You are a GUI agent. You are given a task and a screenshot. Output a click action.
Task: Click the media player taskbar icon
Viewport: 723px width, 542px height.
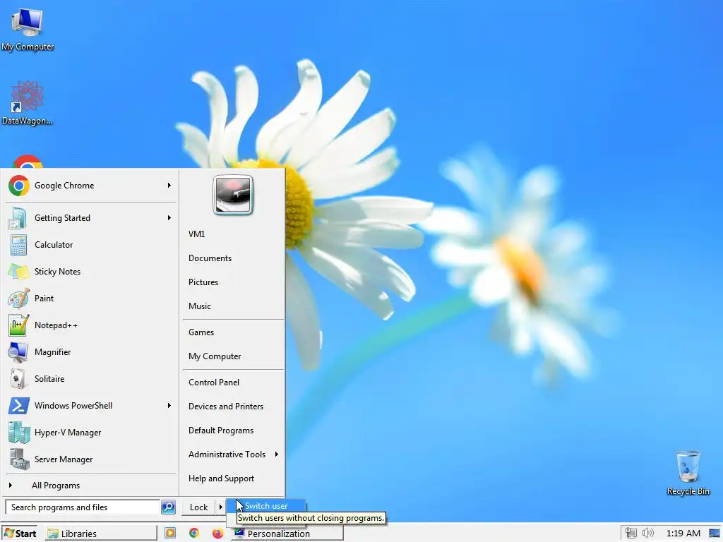(x=170, y=534)
